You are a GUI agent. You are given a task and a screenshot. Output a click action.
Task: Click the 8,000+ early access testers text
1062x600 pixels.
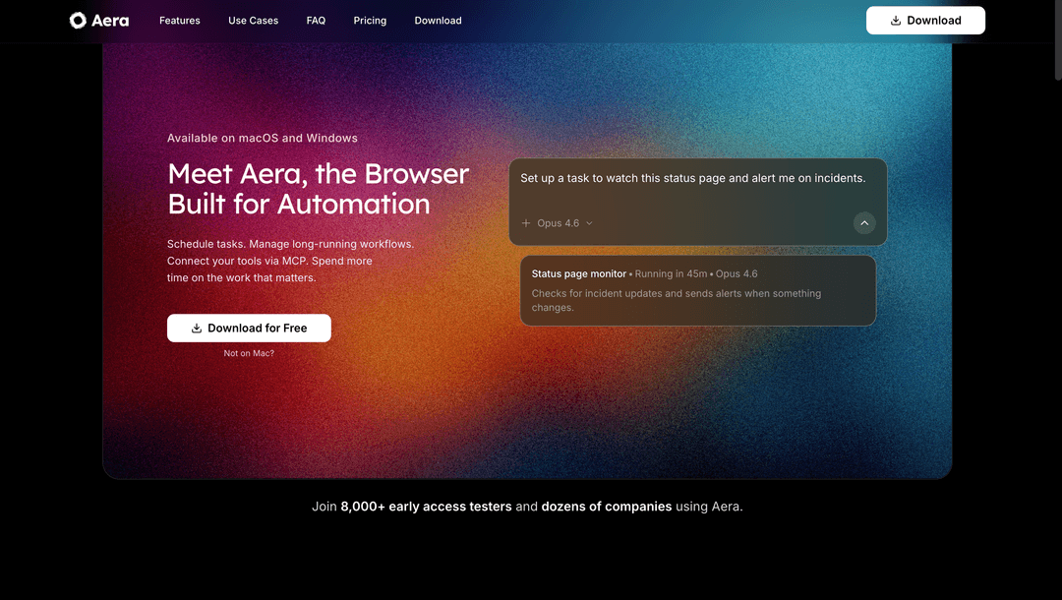point(427,506)
